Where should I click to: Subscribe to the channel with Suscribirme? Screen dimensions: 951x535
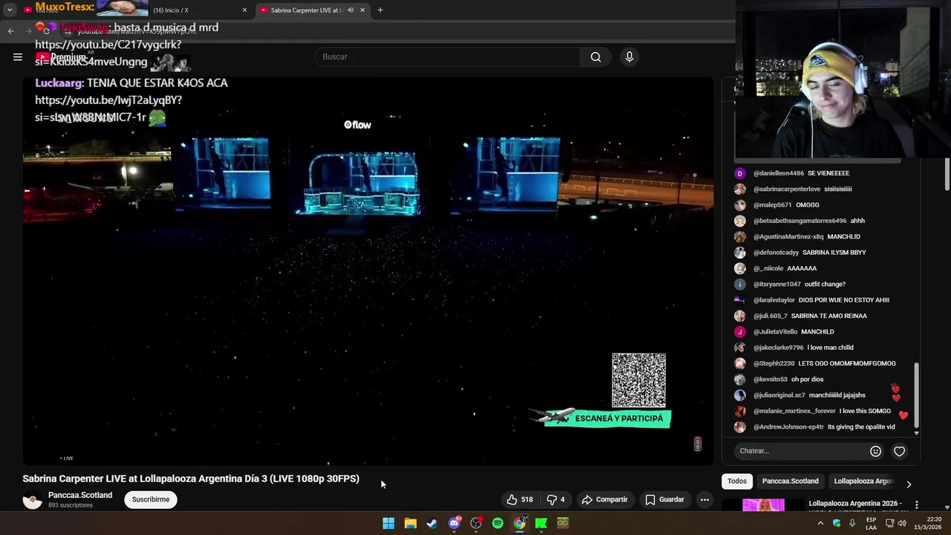pos(151,499)
